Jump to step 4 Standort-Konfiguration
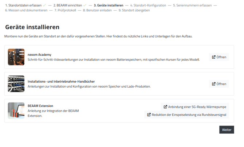The width and height of the screenshot is (244, 147). [148, 5]
